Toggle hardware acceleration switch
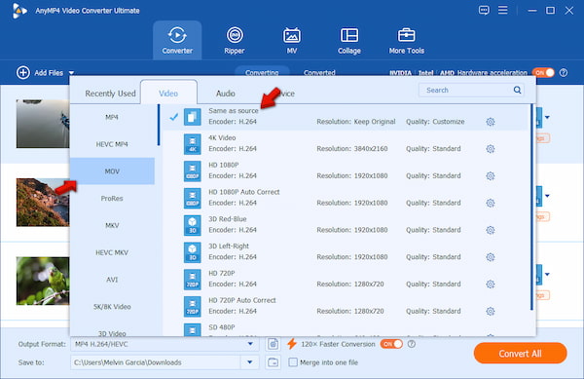This screenshot has height=379, width=584. (x=543, y=73)
